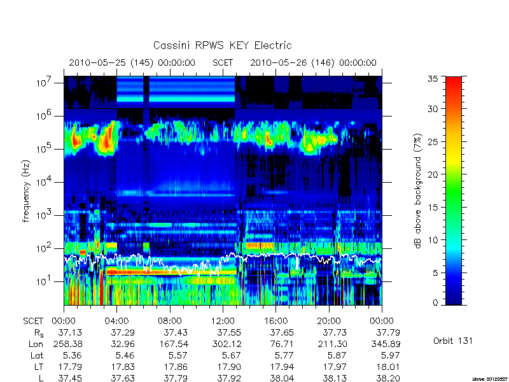Screen dimensions: 509x382
Task: Select the frequency (Hz) axis label
Action: coord(26,192)
